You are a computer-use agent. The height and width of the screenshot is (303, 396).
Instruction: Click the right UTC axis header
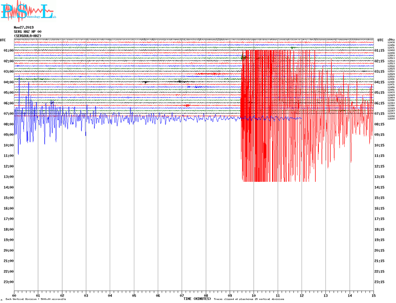pos(380,40)
